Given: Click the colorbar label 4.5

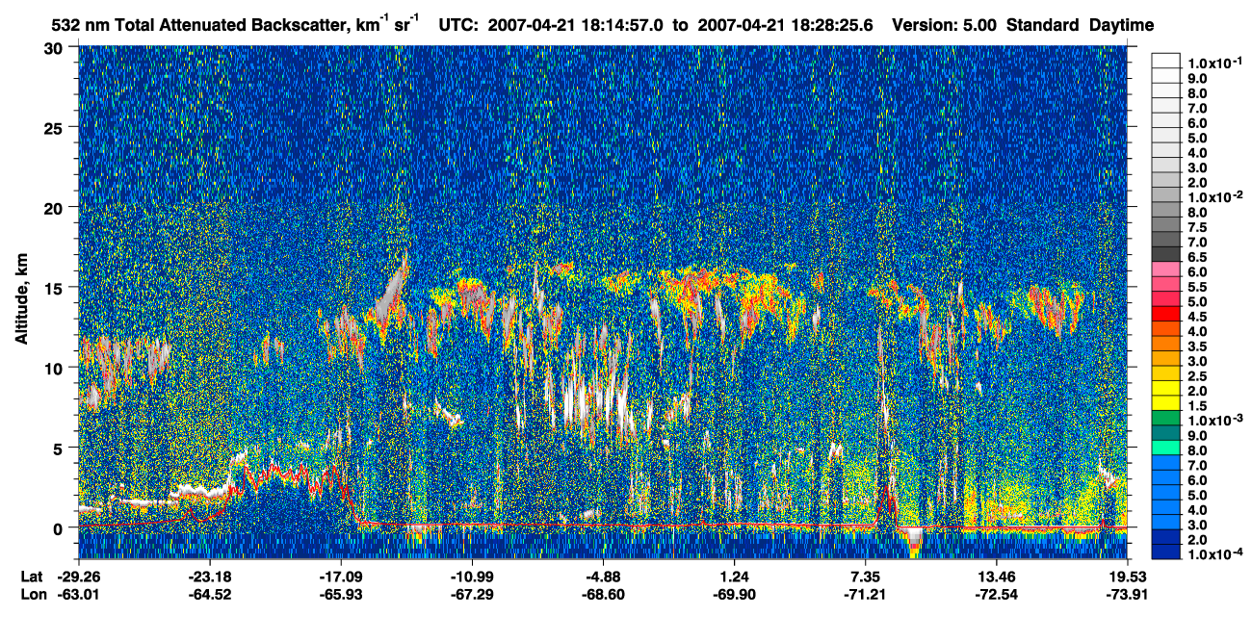Looking at the screenshot, I should [x=1196, y=318].
